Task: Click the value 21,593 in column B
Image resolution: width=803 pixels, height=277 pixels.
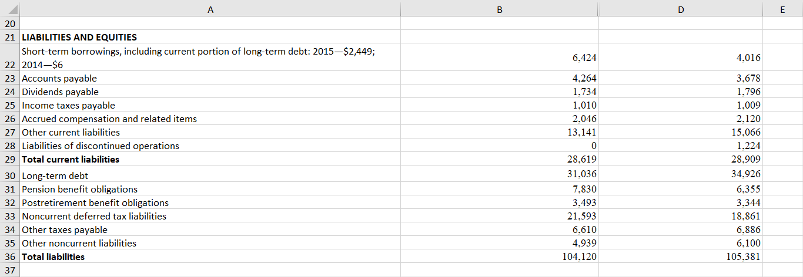Action: tap(582, 217)
